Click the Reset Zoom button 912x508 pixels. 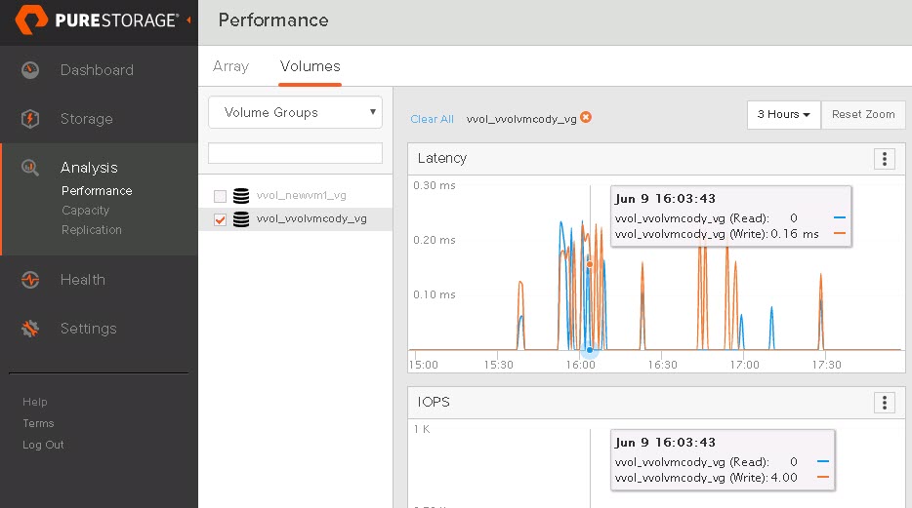click(863, 114)
